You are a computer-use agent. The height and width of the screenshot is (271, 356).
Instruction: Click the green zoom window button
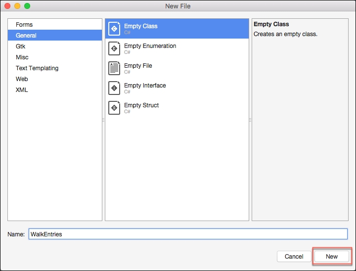coord(27,6)
